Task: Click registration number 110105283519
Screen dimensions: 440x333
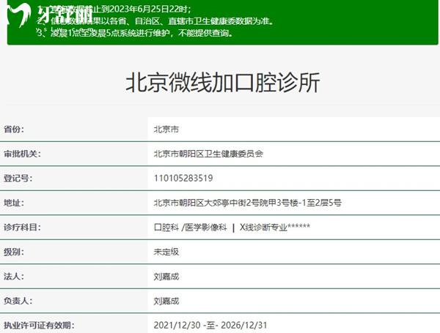Action: [183, 178]
